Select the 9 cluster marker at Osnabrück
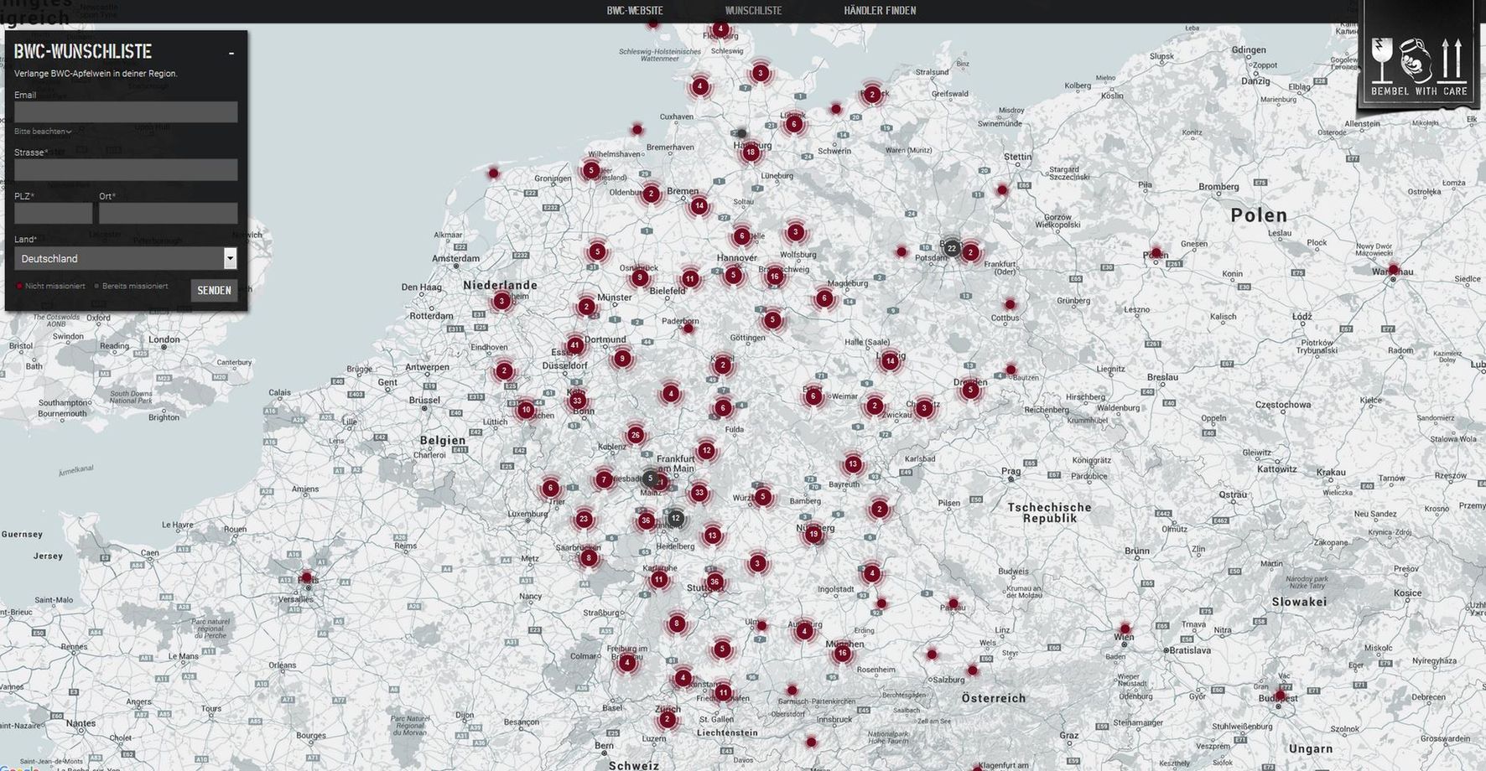This screenshot has height=771, width=1486. click(x=640, y=277)
